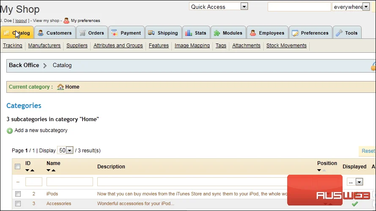This screenshot has width=376, height=211.
Task: Click the Customers tab person icon
Action: click(41, 33)
